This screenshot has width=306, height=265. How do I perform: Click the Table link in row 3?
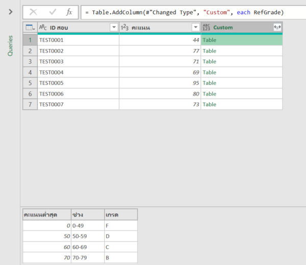coord(210,62)
